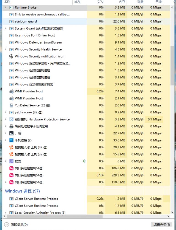
Task: Expand the 搜索 process group
Action: [x=5, y=161]
